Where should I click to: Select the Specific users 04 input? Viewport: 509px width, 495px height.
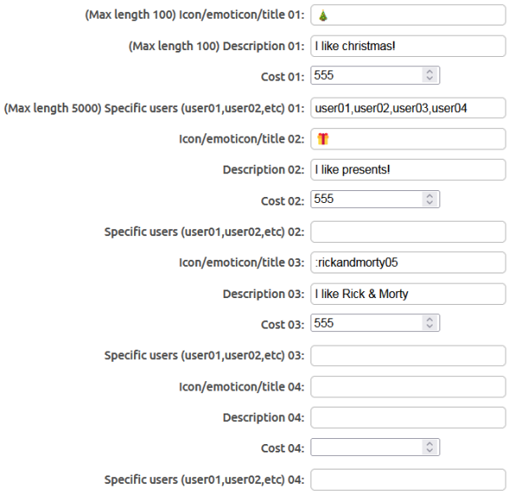point(408,479)
